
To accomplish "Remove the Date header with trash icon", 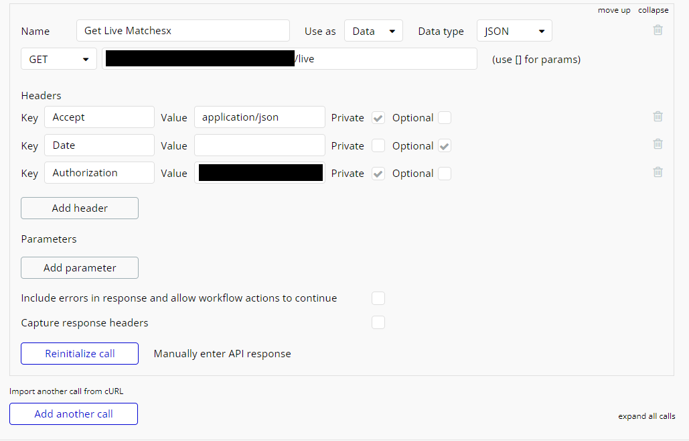I will (658, 144).
